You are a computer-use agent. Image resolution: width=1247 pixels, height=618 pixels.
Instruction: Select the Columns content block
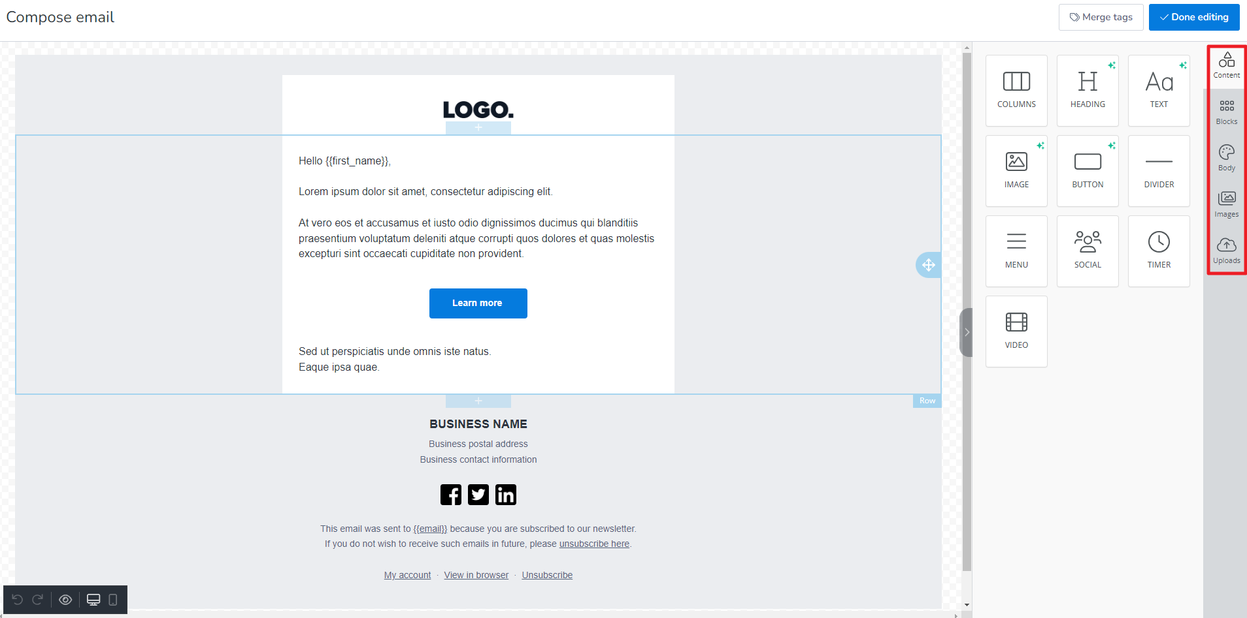pos(1016,91)
